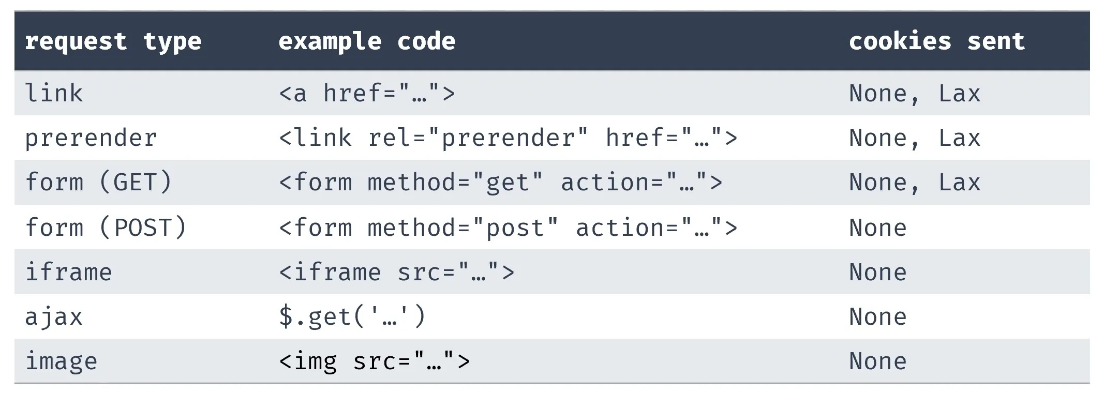The width and height of the screenshot is (1104, 393).
Task: Click the link rel prerender code
Action: click(508, 138)
